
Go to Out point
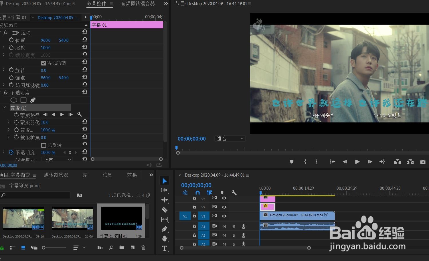click(382, 162)
